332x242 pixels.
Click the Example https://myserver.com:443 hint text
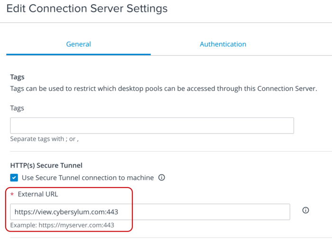[62, 225]
